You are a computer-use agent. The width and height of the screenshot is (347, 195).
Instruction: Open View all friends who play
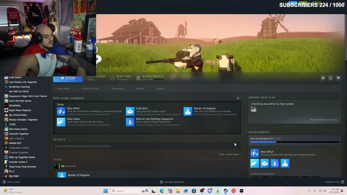(x=323, y=120)
